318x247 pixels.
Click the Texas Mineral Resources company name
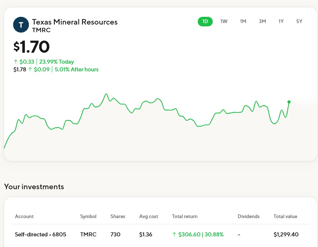[75, 22]
